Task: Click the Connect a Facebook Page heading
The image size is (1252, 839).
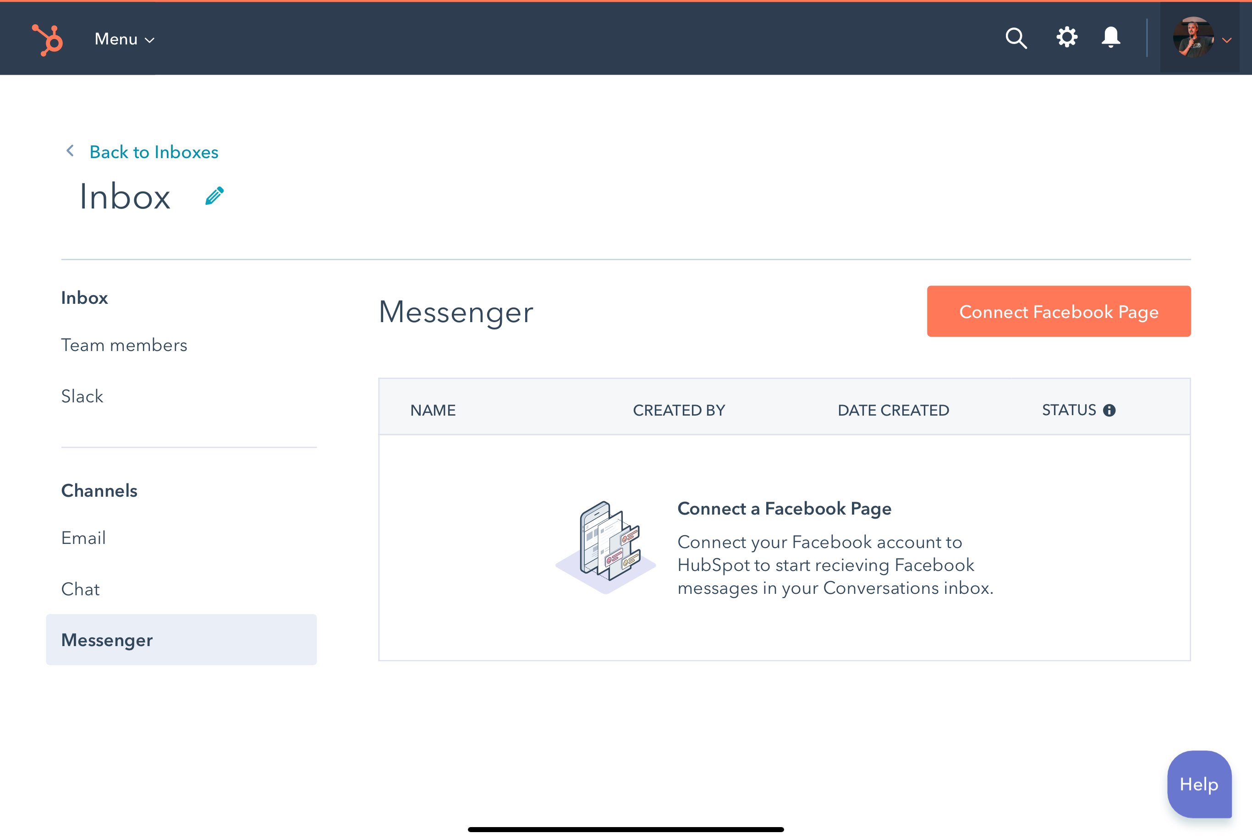Action: [785, 509]
